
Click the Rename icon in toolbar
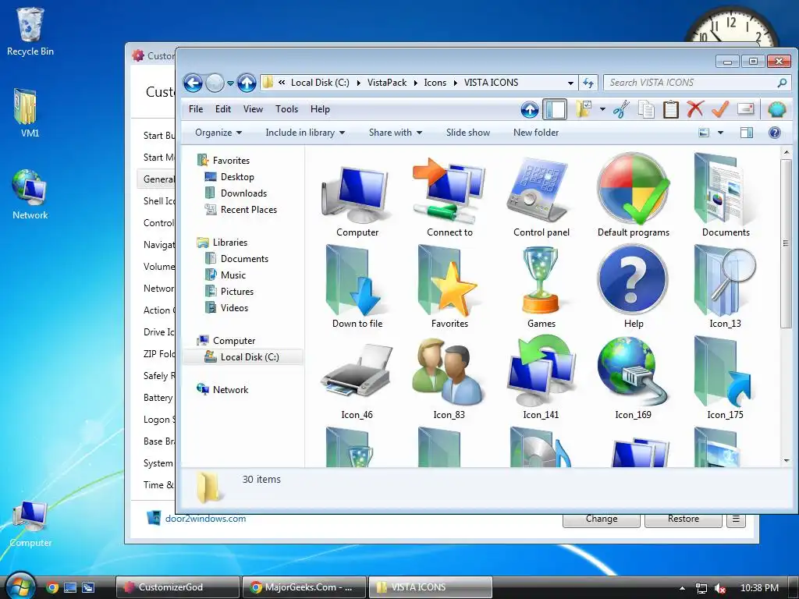click(x=745, y=108)
